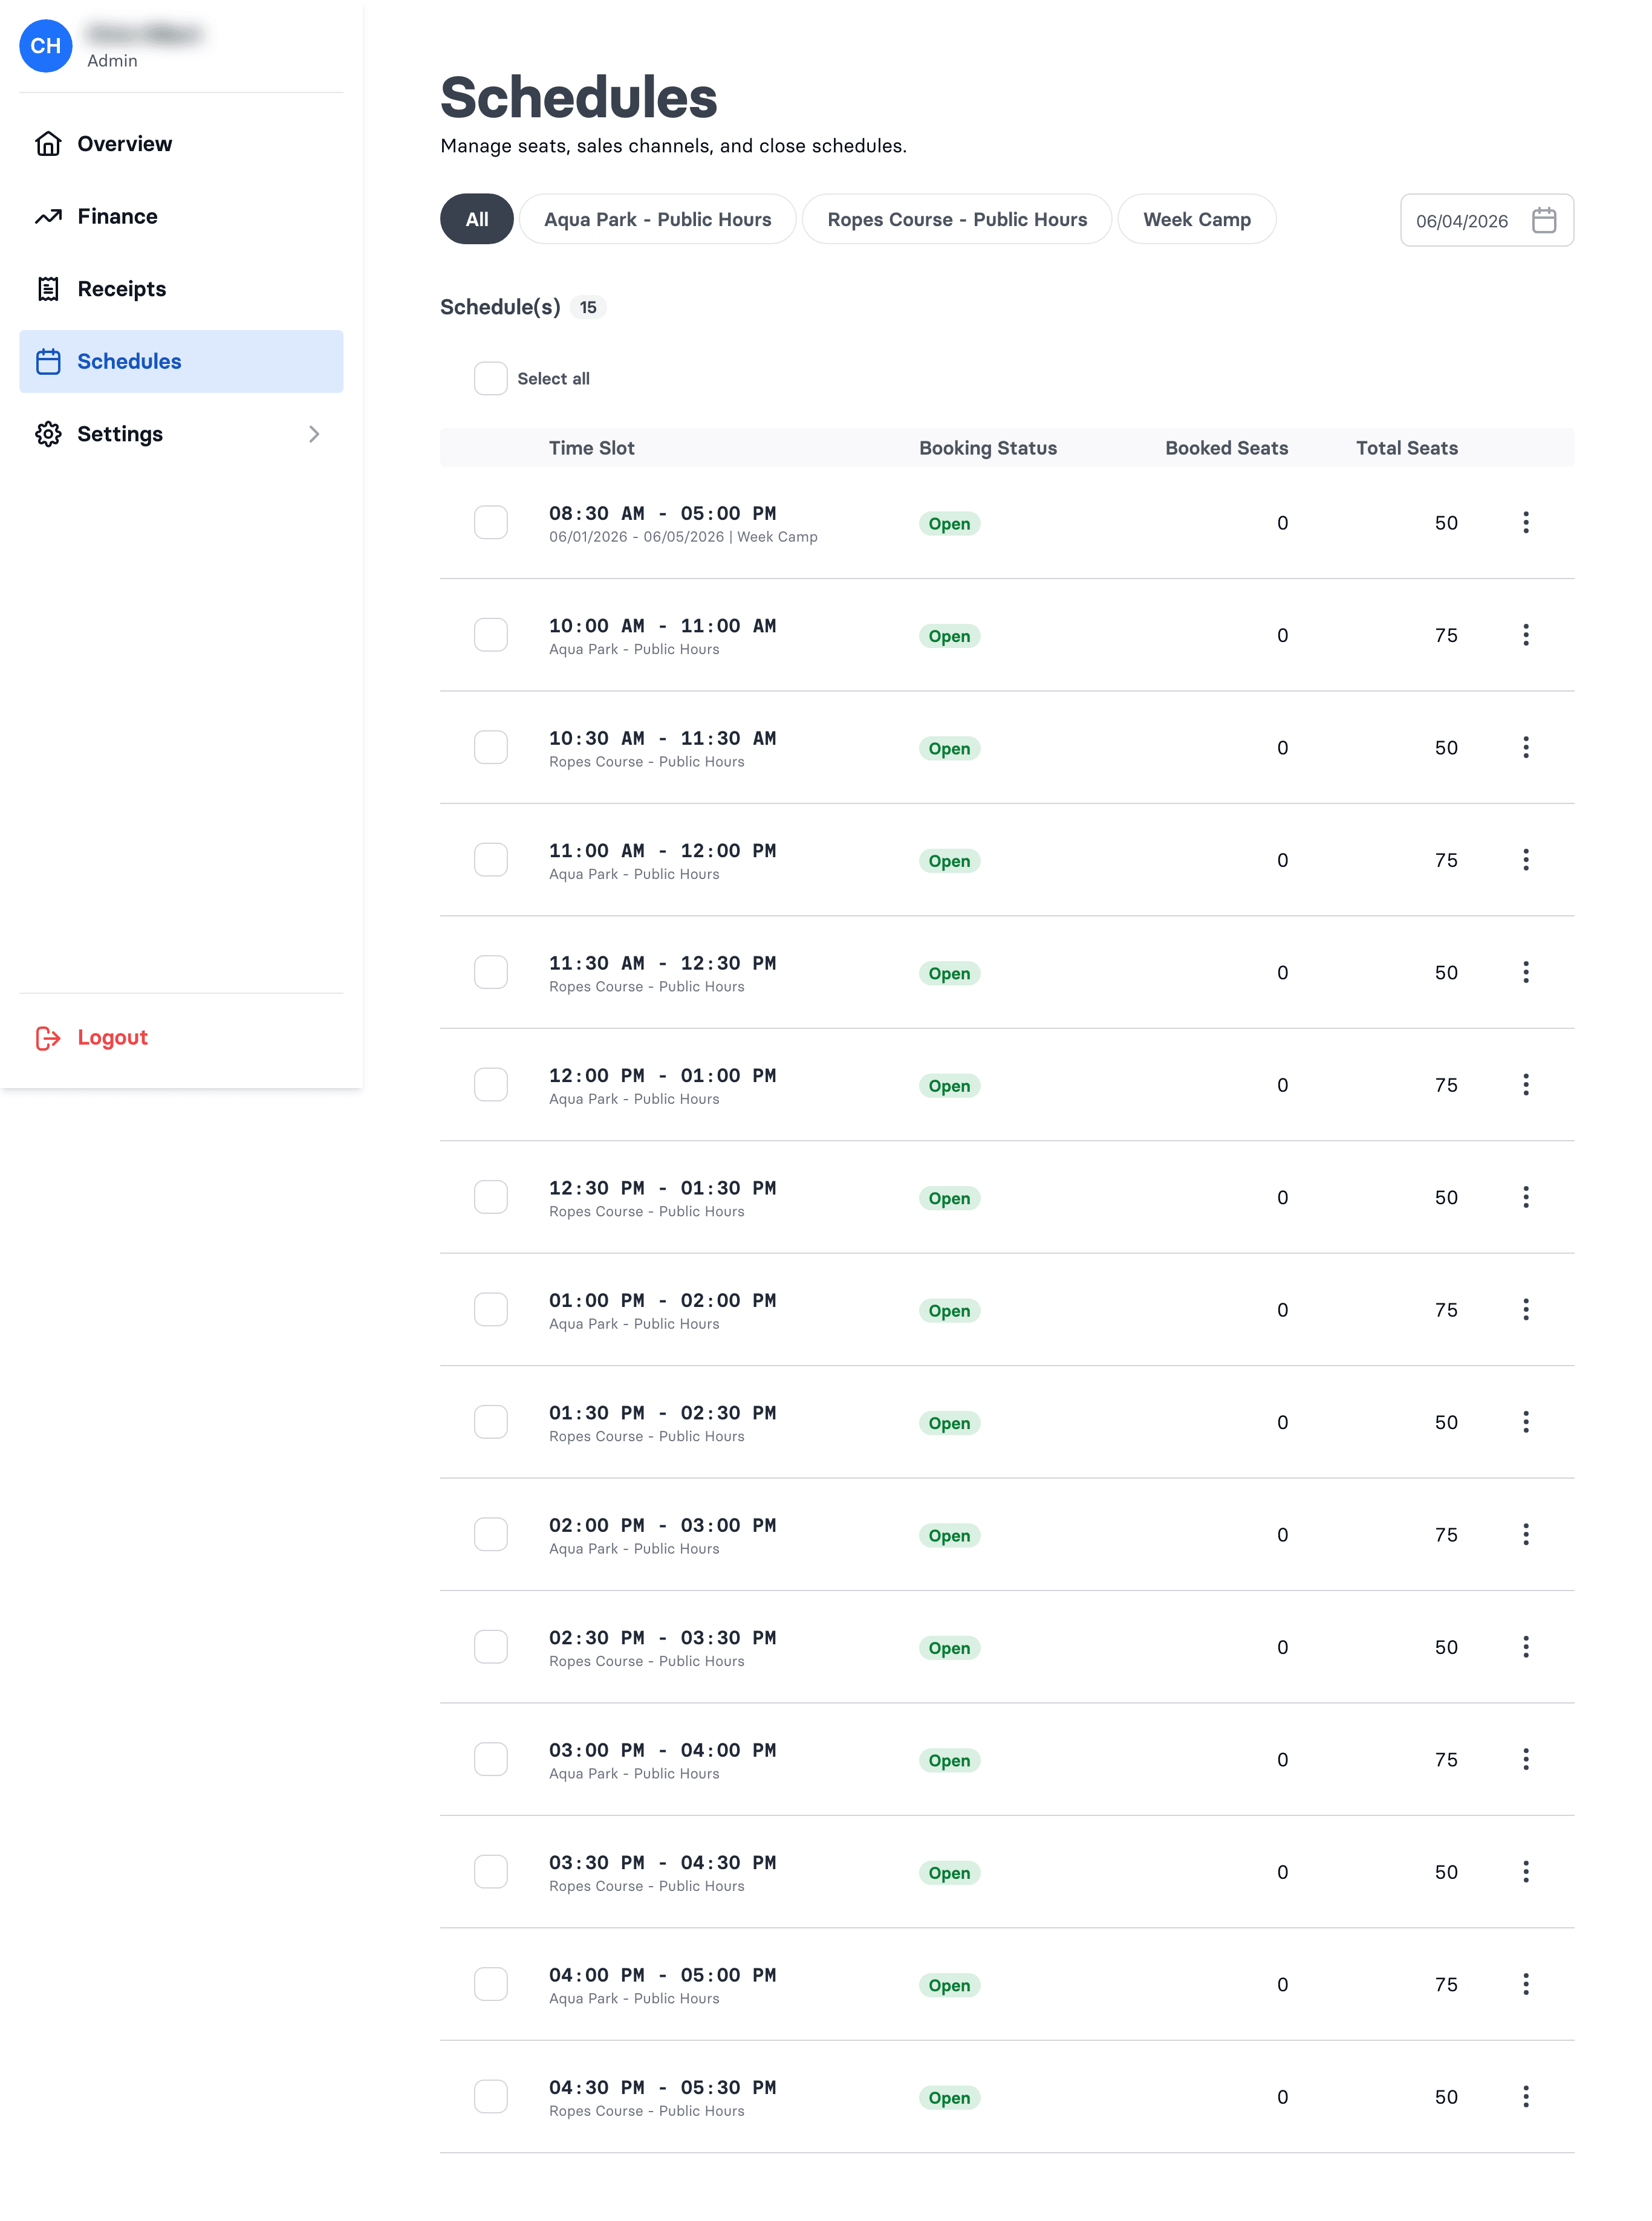Open options menu for 08:30 AM Week Camp row

pyautogui.click(x=1525, y=523)
